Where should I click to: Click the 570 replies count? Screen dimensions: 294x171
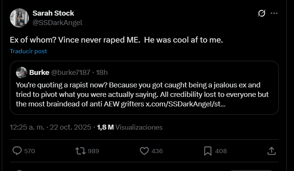[30, 151]
